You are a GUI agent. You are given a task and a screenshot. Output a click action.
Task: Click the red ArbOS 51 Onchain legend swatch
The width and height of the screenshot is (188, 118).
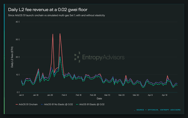click(17, 105)
